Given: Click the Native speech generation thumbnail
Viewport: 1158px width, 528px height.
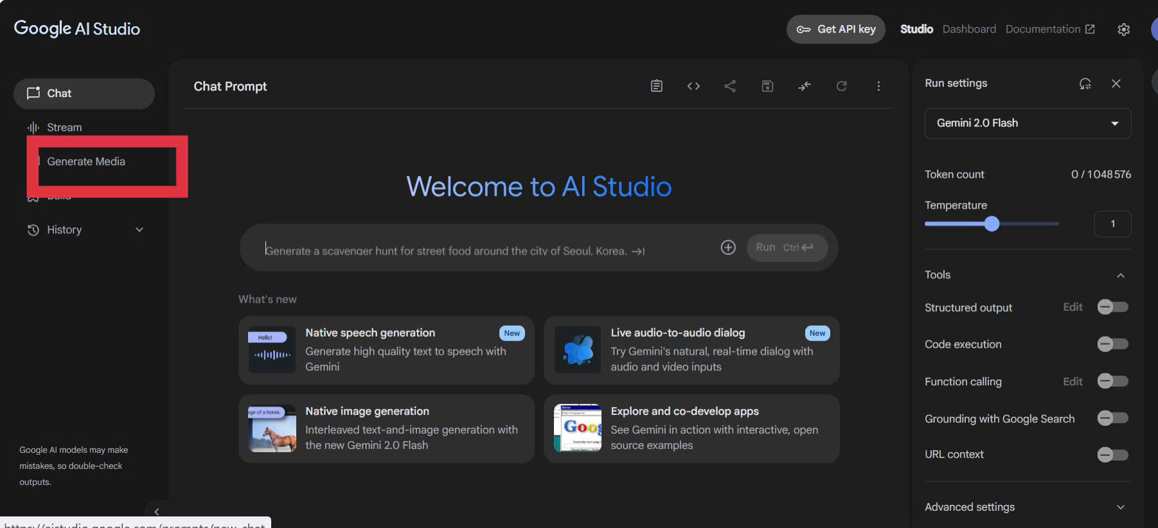Looking at the screenshot, I should pyautogui.click(x=272, y=349).
